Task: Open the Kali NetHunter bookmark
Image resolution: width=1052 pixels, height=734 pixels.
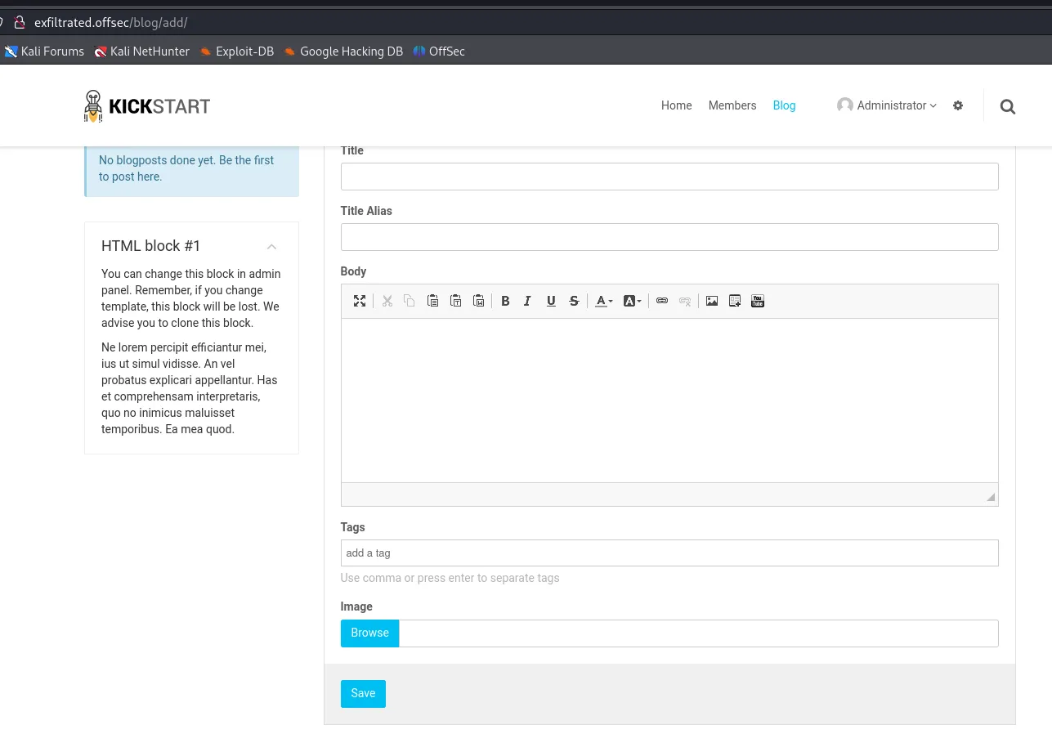Action: point(142,51)
